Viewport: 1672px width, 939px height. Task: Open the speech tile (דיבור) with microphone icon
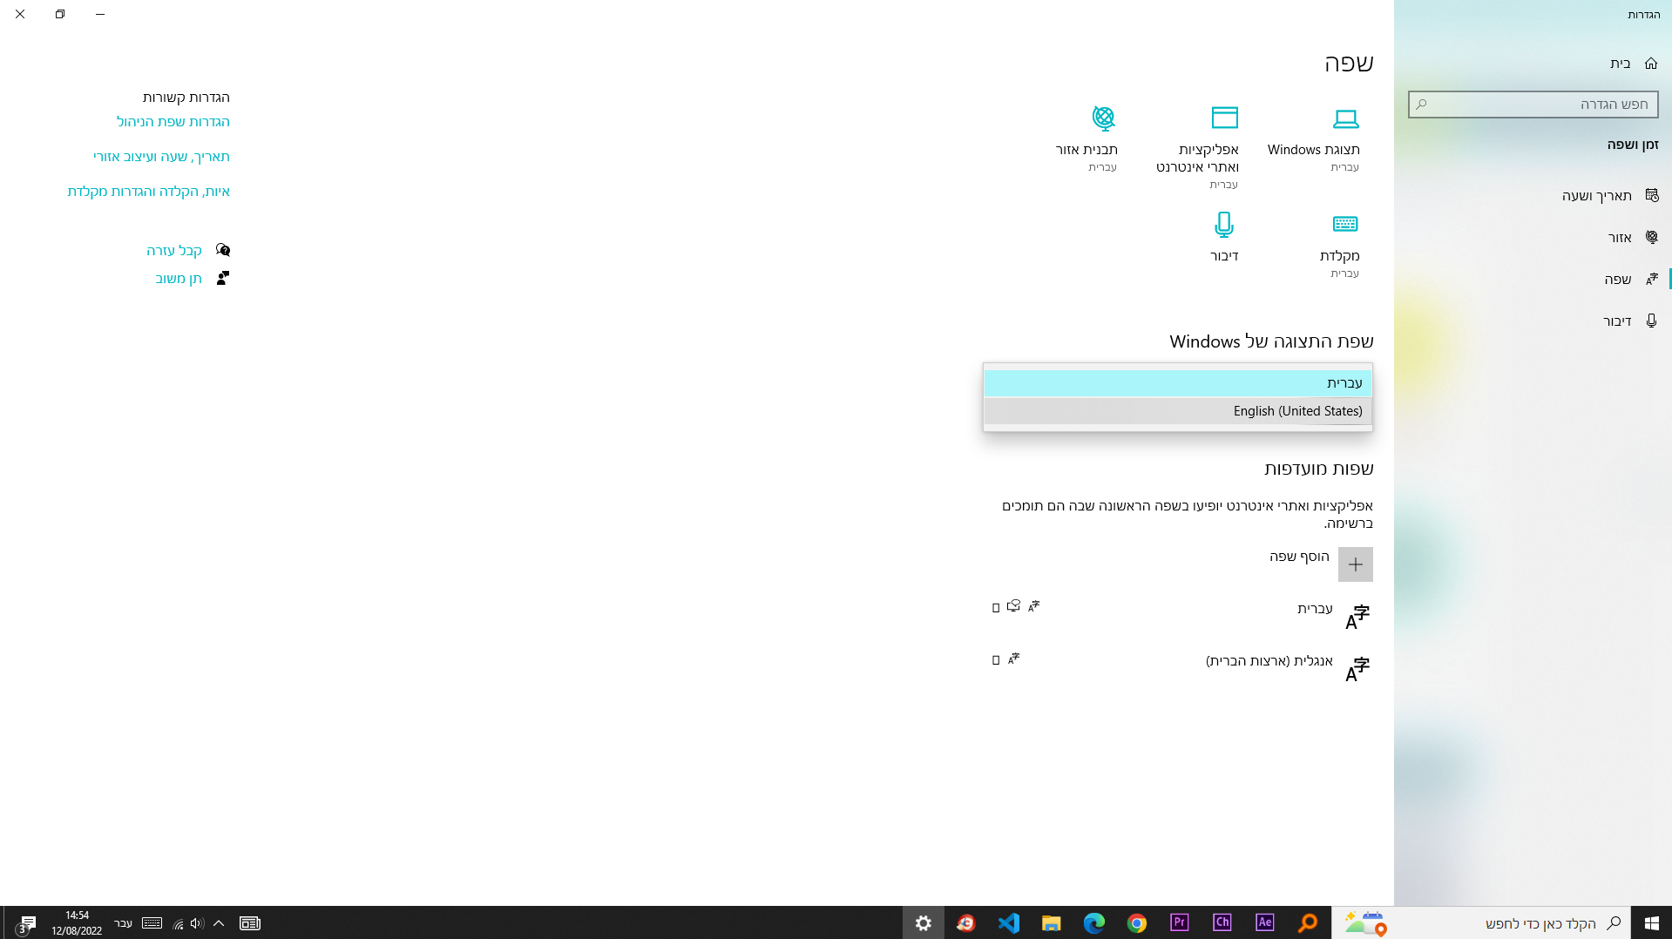pyautogui.click(x=1224, y=237)
